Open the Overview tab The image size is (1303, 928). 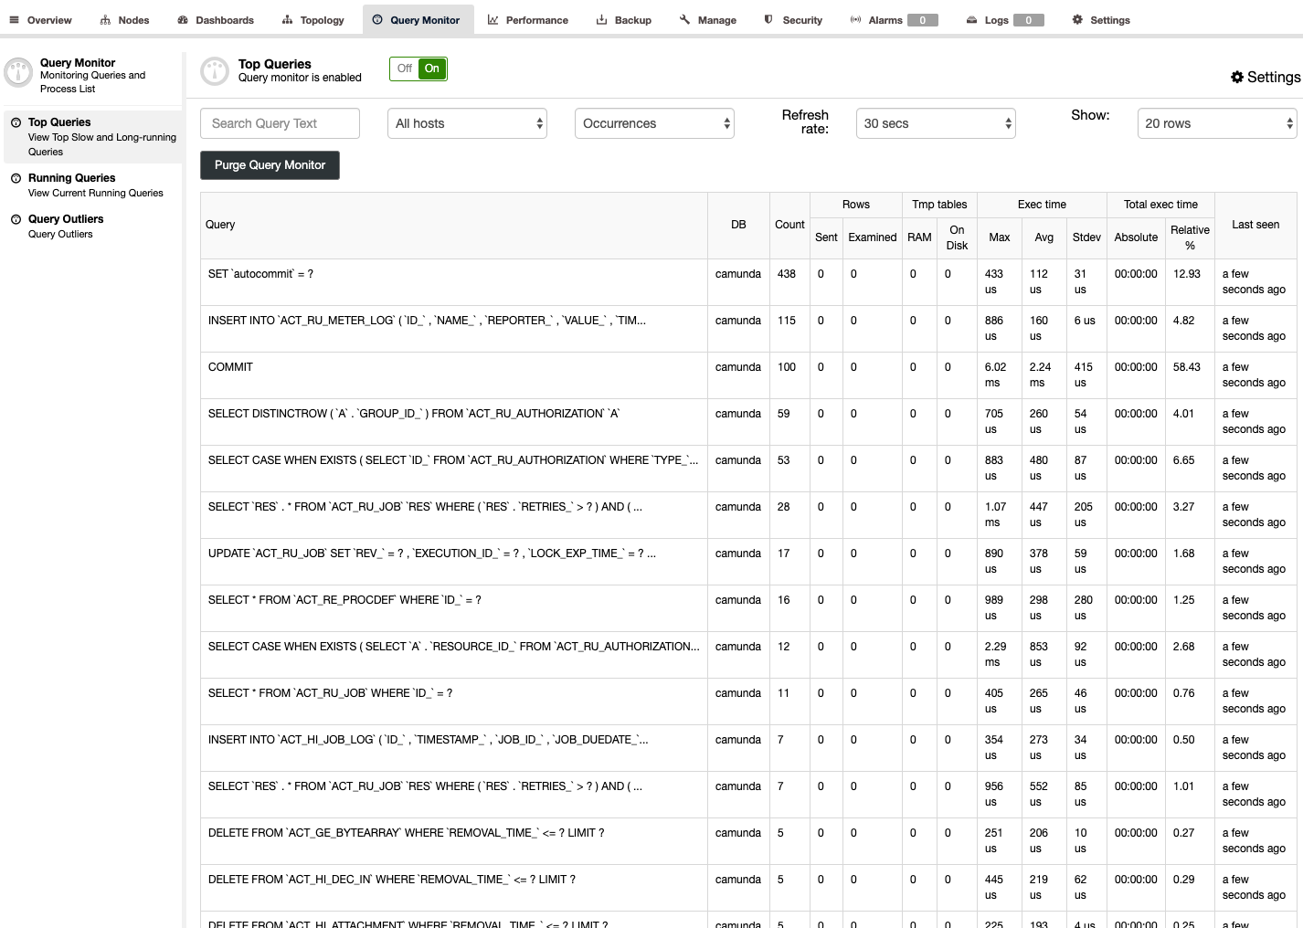tap(40, 20)
